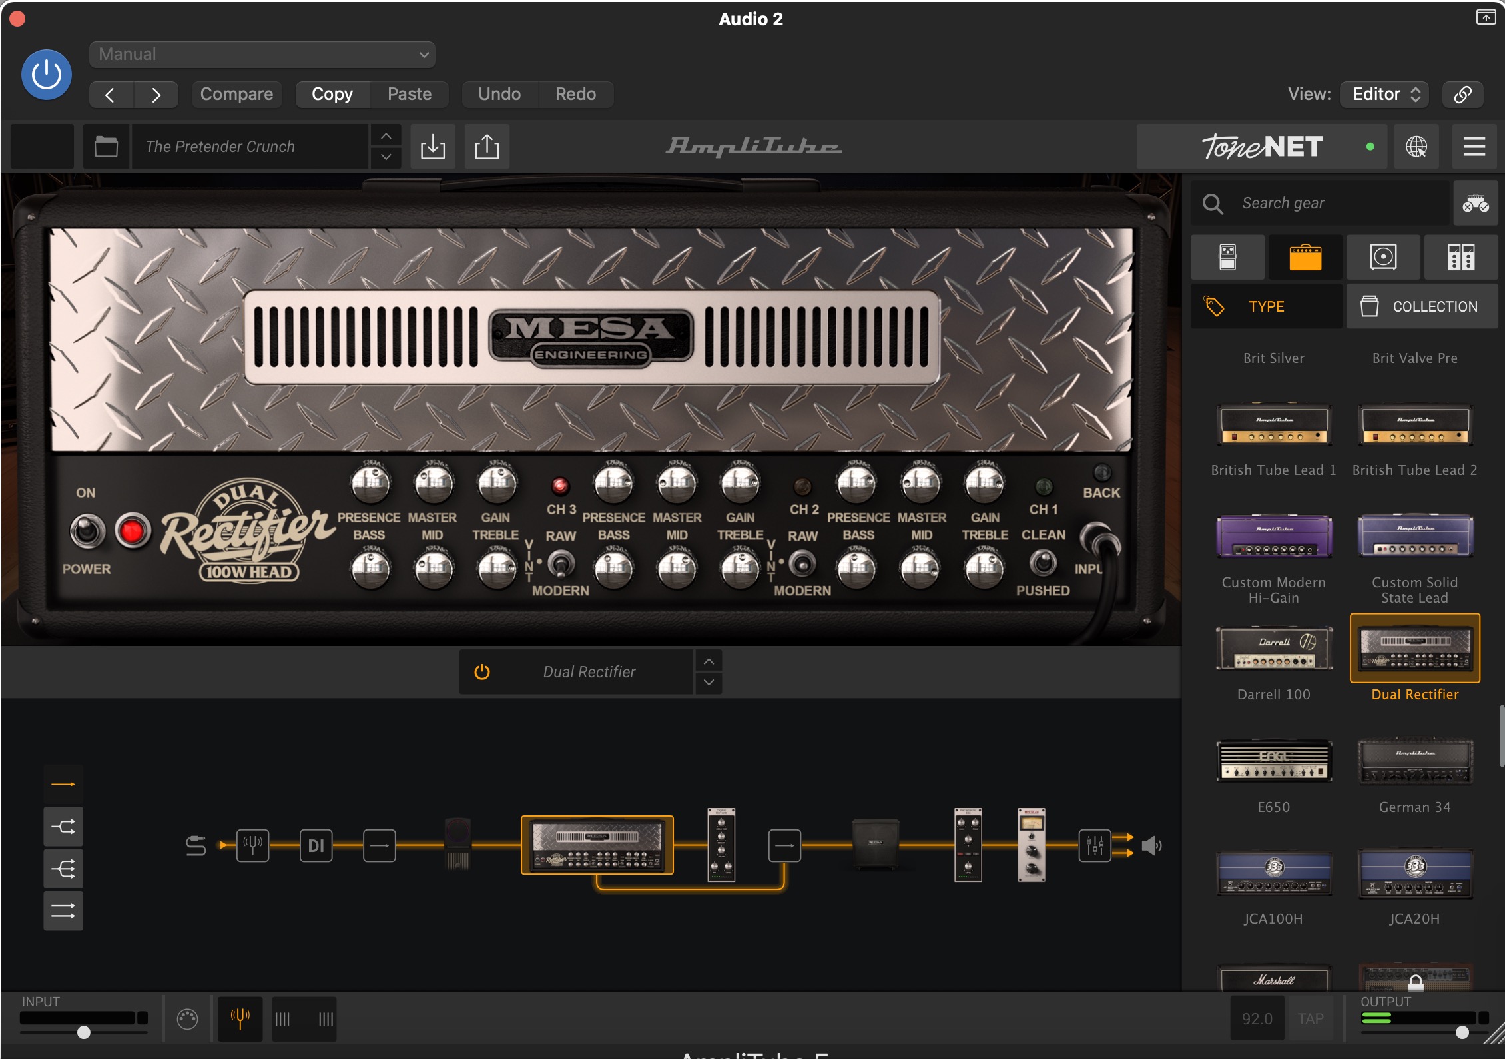Click the Paste button
This screenshot has width=1505, height=1059.
[x=410, y=95]
